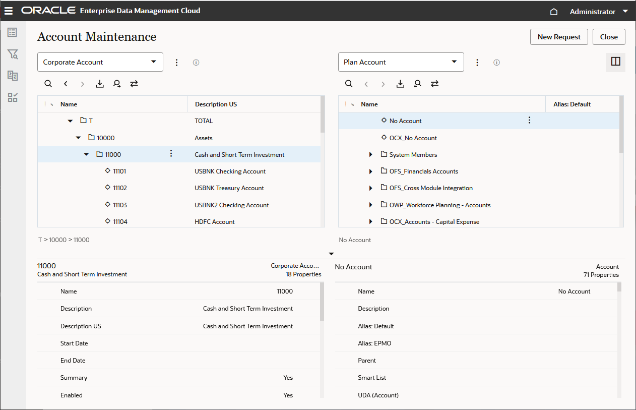The width and height of the screenshot is (636, 410).
Task: Go back in Corporate Account pane
Action: (66, 84)
